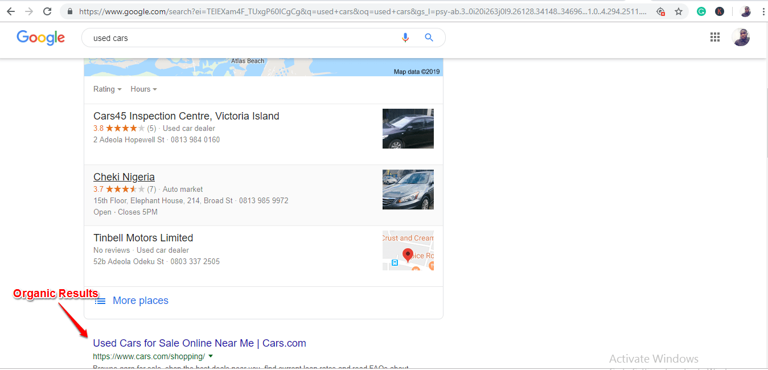Click the browser forward arrow
The image size is (768, 370).
pyautogui.click(x=29, y=11)
